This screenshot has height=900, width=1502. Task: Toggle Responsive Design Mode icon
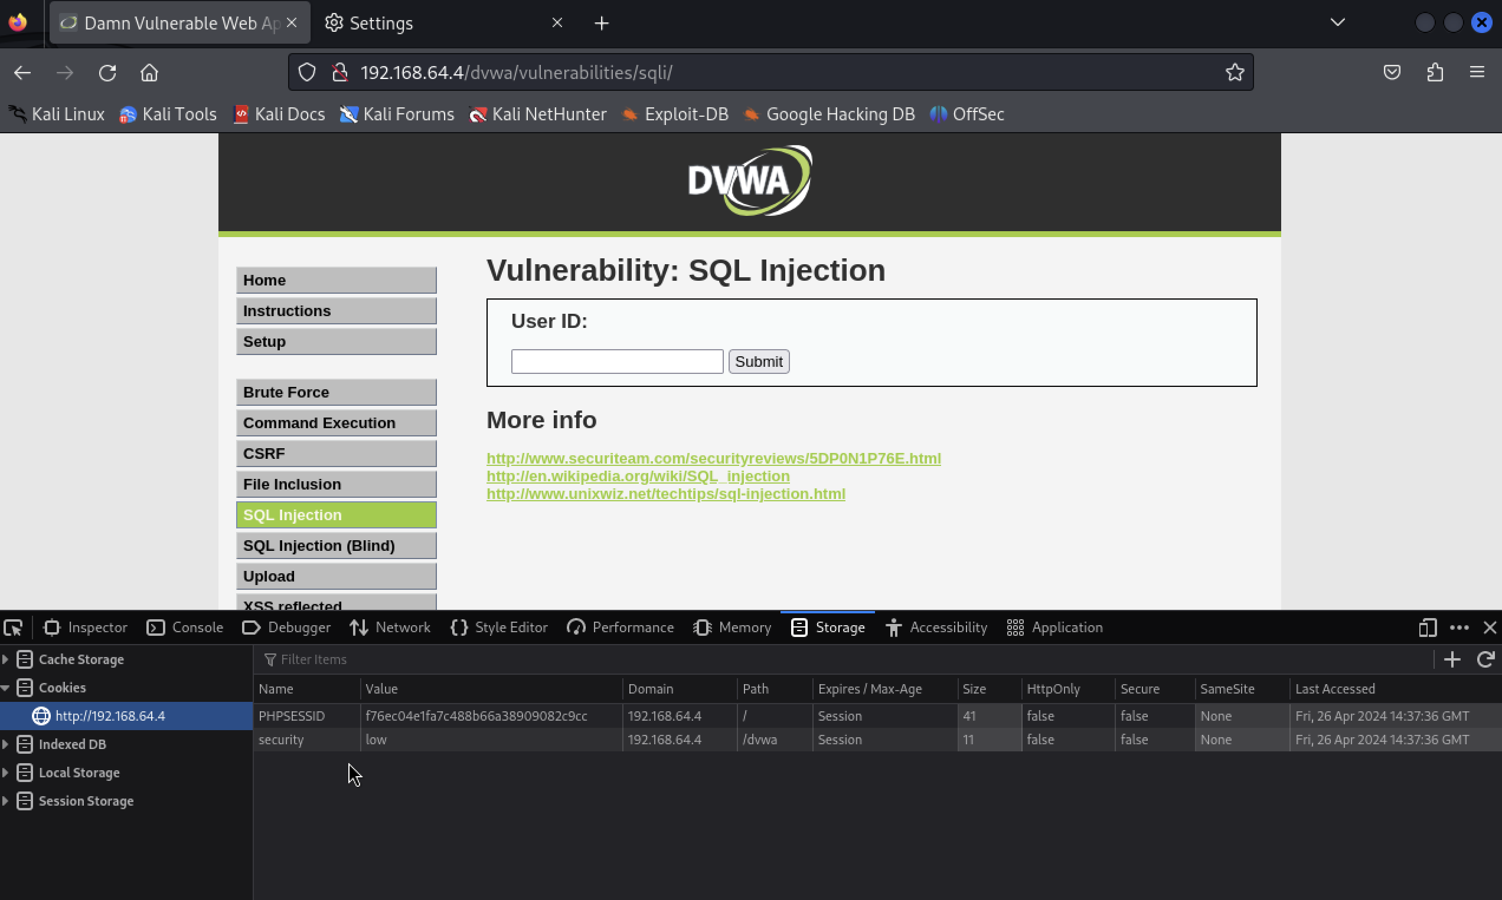point(1428,628)
